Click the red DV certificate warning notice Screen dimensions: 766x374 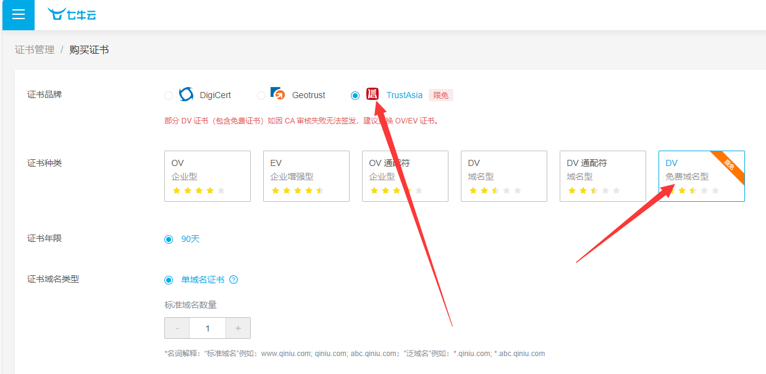pyautogui.click(x=302, y=121)
